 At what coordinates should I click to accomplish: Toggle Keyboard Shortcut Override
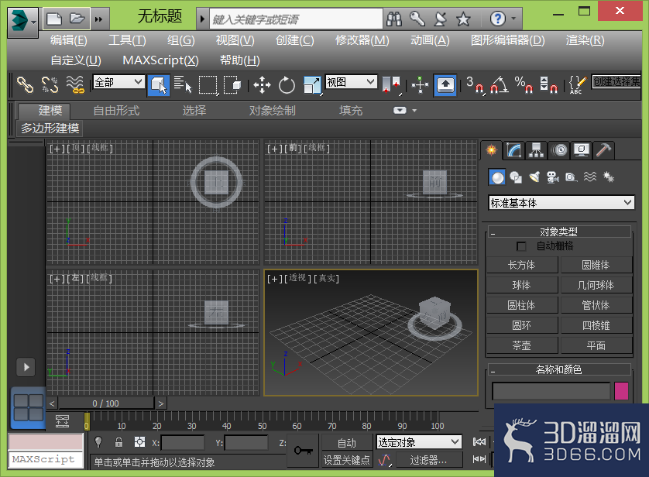(445, 85)
